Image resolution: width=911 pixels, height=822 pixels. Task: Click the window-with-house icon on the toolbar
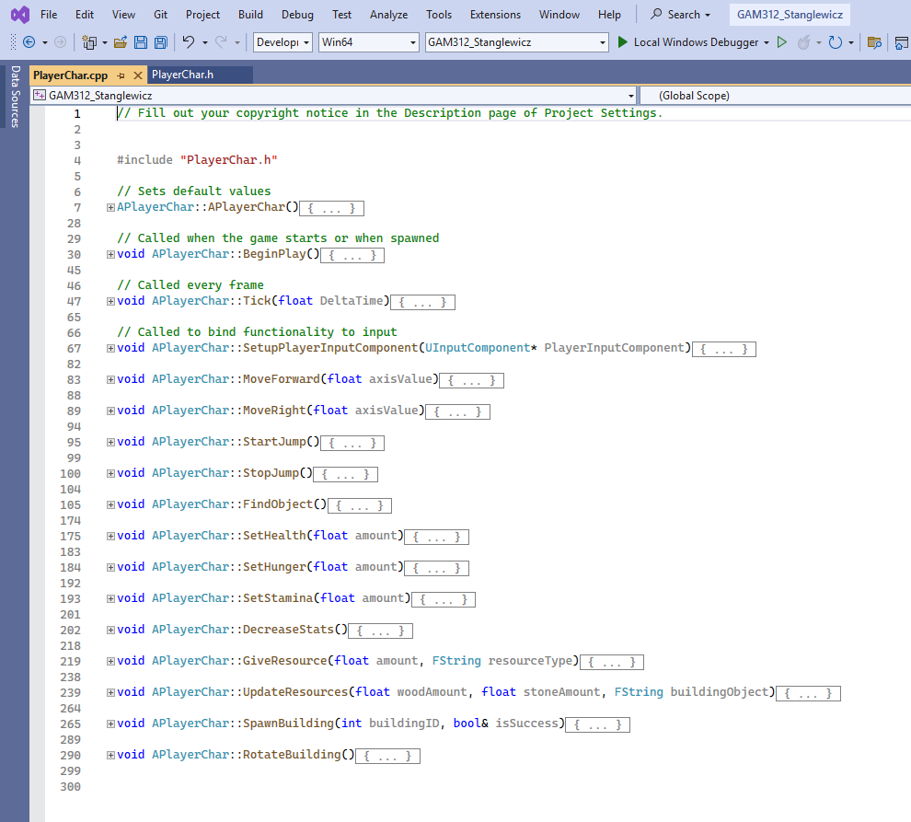902,41
